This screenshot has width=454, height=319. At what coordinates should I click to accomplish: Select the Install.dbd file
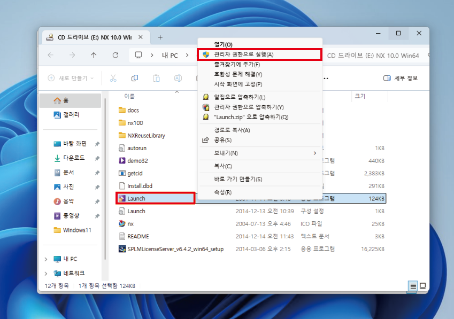click(135, 186)
